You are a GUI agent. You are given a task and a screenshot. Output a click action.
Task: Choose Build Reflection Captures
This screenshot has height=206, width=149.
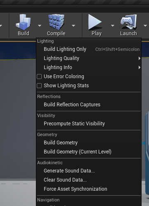[89, 105]
